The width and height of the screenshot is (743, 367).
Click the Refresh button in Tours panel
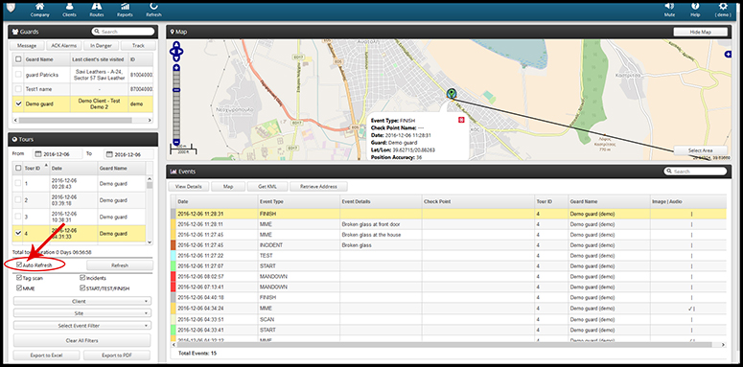click(120, 265)
